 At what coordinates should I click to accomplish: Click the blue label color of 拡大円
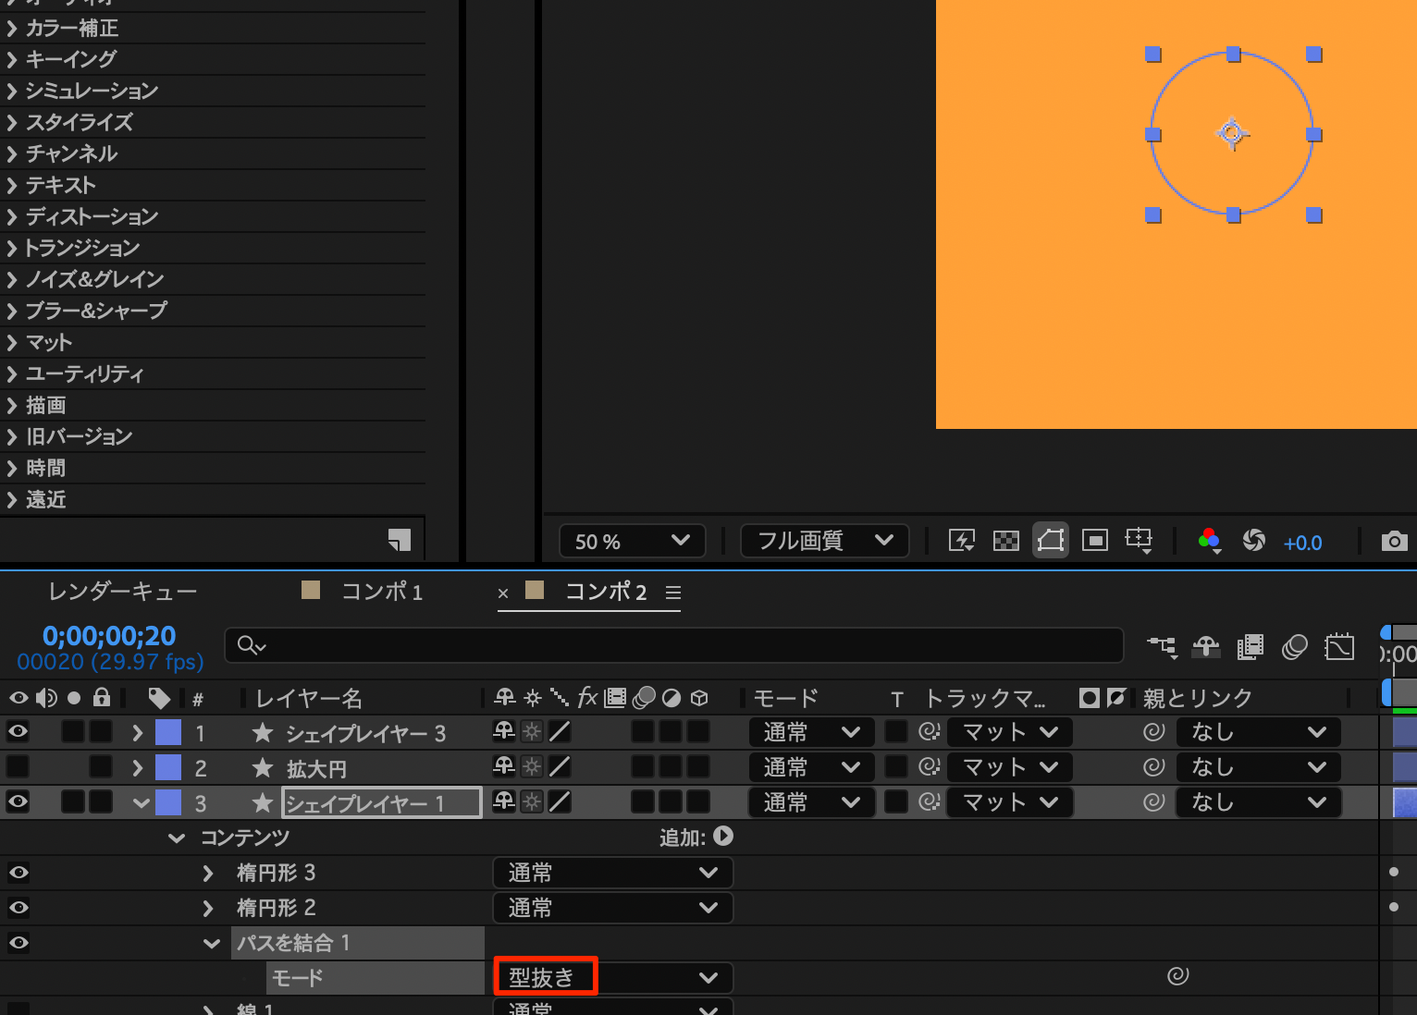(x=168, y=767)
